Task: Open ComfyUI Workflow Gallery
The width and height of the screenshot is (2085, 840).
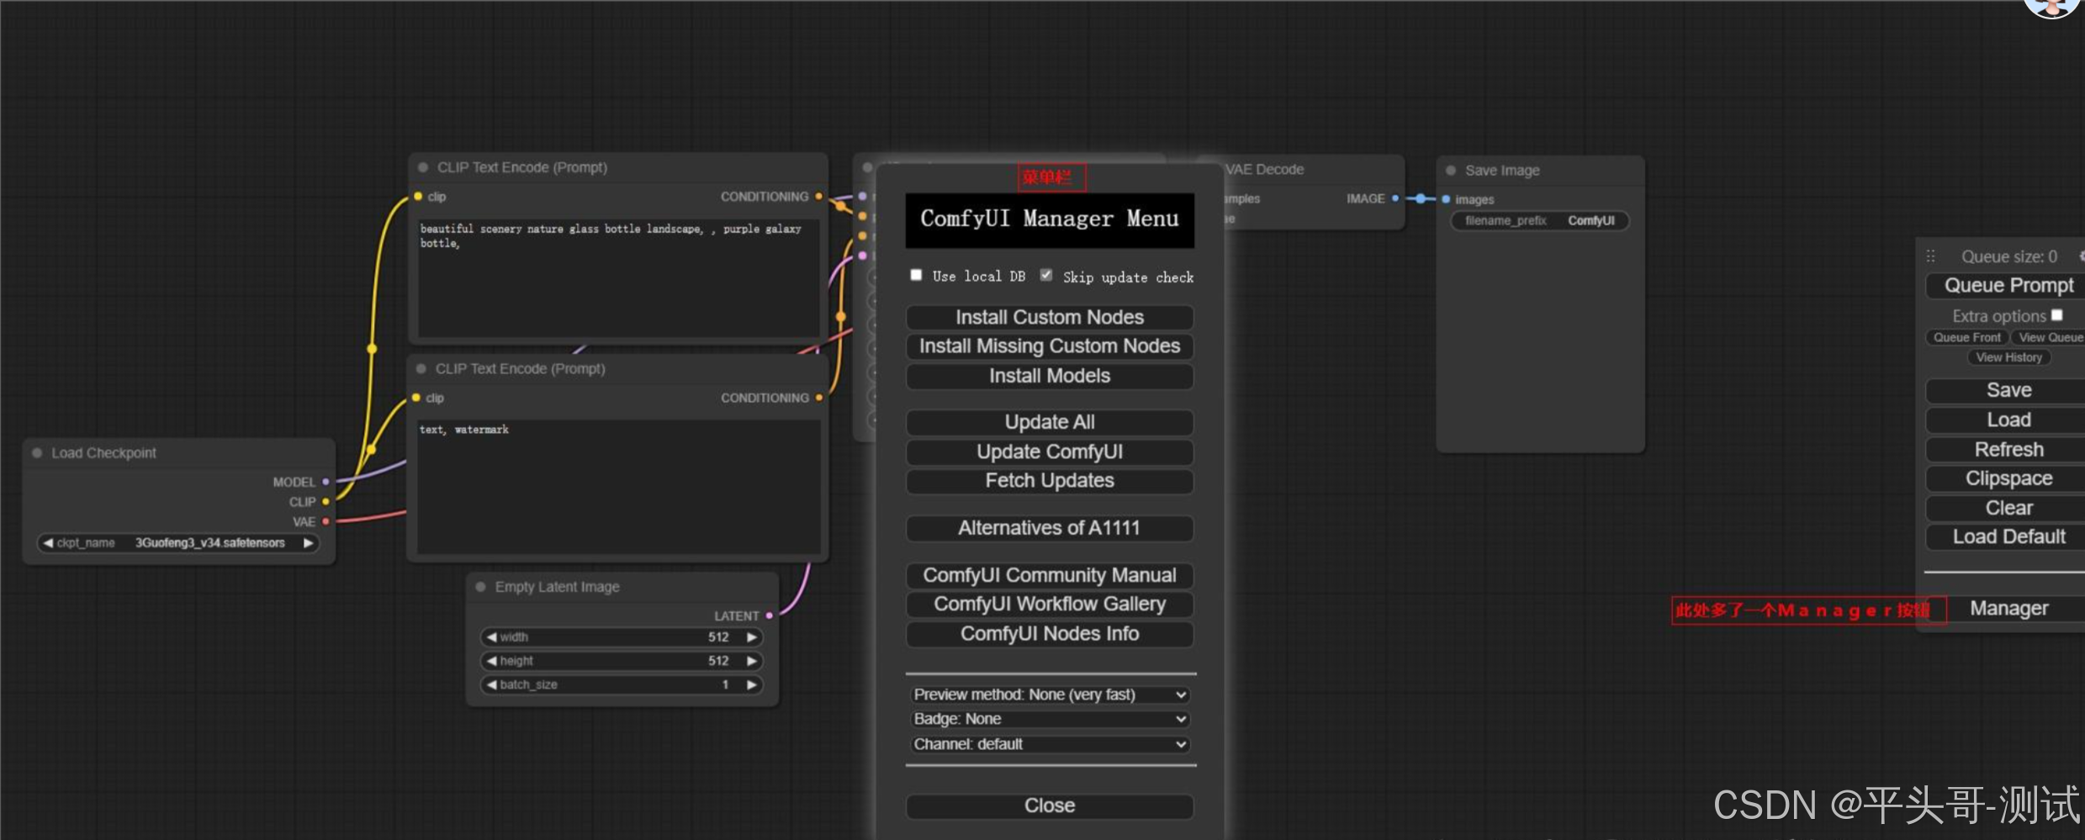Action: click(x=1050, y=605)
